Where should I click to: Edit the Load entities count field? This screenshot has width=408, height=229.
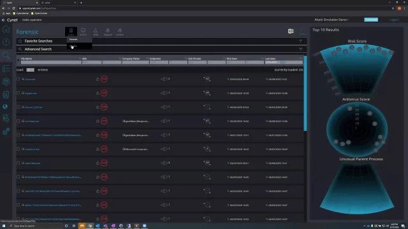click(30, 70)
